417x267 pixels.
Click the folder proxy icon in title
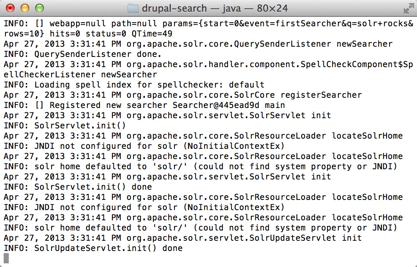[x=133, y=8]
